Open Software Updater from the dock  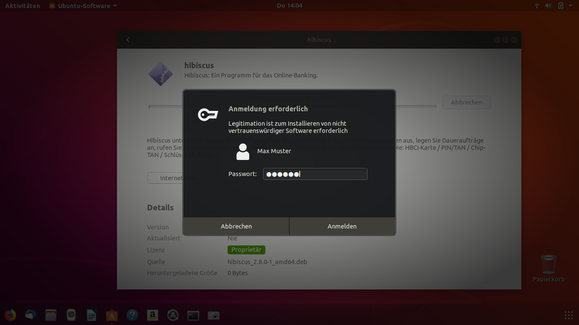(x=173, y=315)
